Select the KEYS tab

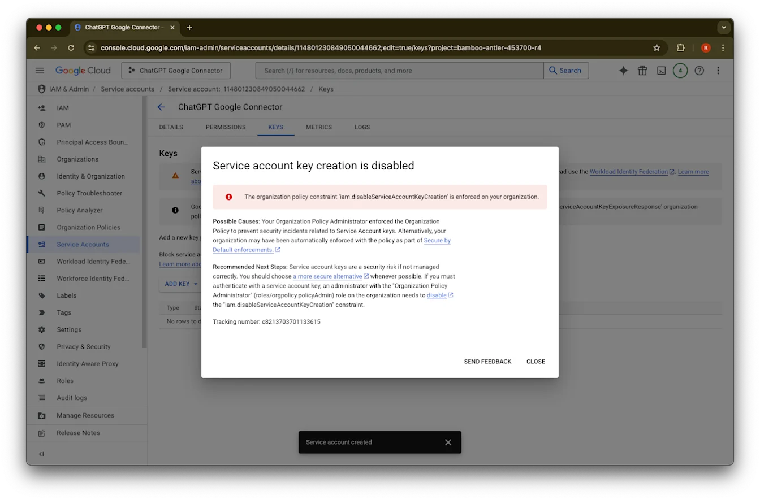click(276, 127)
